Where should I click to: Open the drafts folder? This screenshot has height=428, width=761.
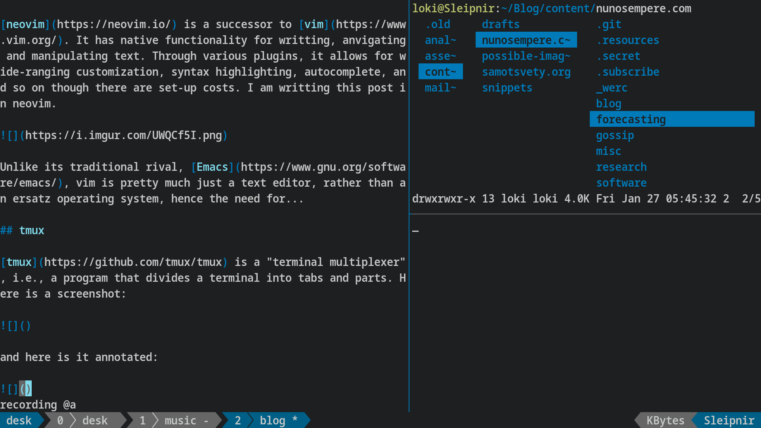point(501,24)
